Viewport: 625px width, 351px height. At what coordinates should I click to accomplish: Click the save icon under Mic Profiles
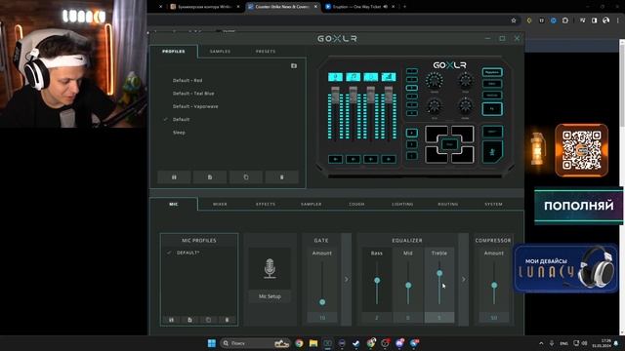point(172,320)
